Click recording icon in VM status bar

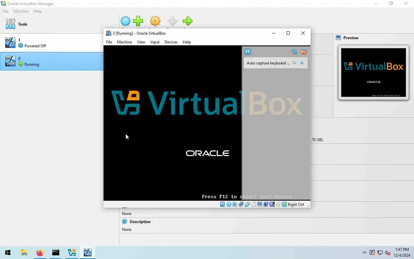tap(266, 204)
